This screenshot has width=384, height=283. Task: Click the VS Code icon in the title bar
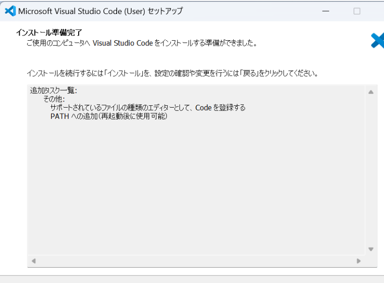tap(10, 11)
